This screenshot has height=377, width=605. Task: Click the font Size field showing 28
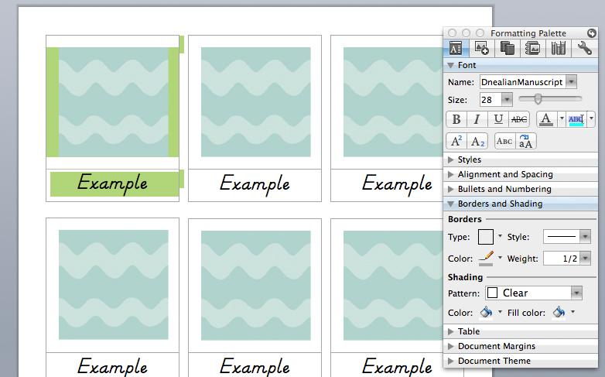click(490, 100)
